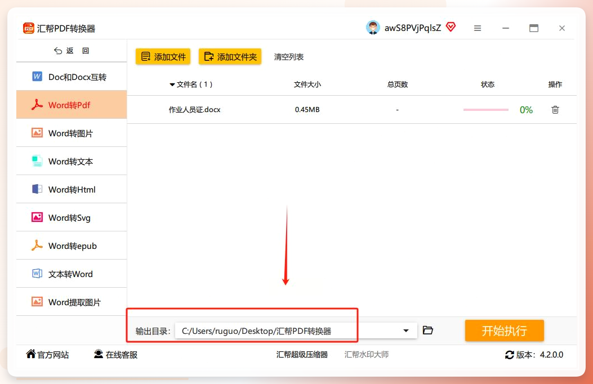The width and height of the screenshot is (593, 384).
Task: Click the Word转Html icon
Action: pos(37,189)
